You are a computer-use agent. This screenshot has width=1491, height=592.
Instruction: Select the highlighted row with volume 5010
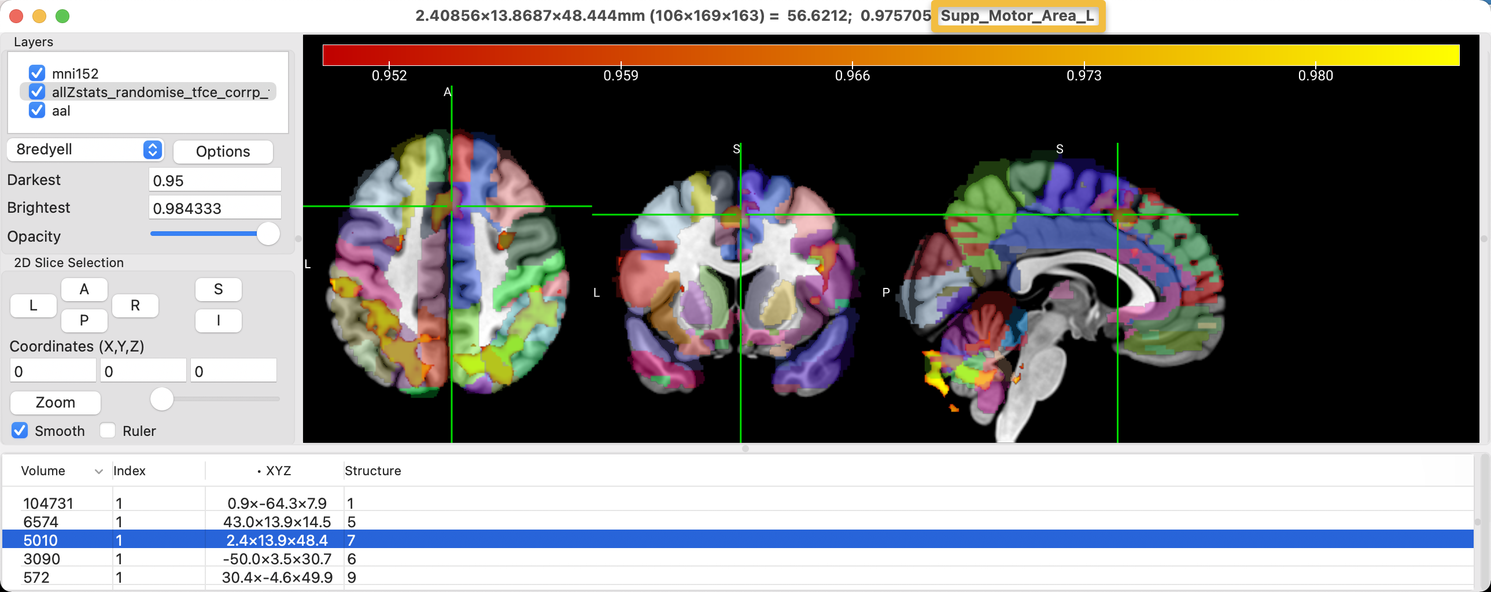pyautogui.click(x=738, y=539)
